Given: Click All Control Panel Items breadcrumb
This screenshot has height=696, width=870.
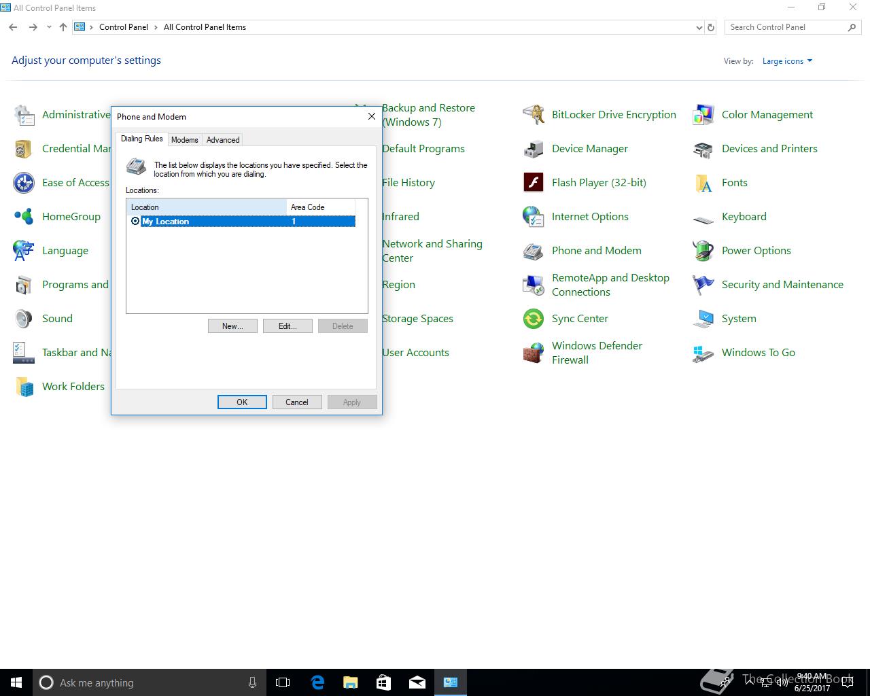Looking at the screenshot, I should (205, 27).
